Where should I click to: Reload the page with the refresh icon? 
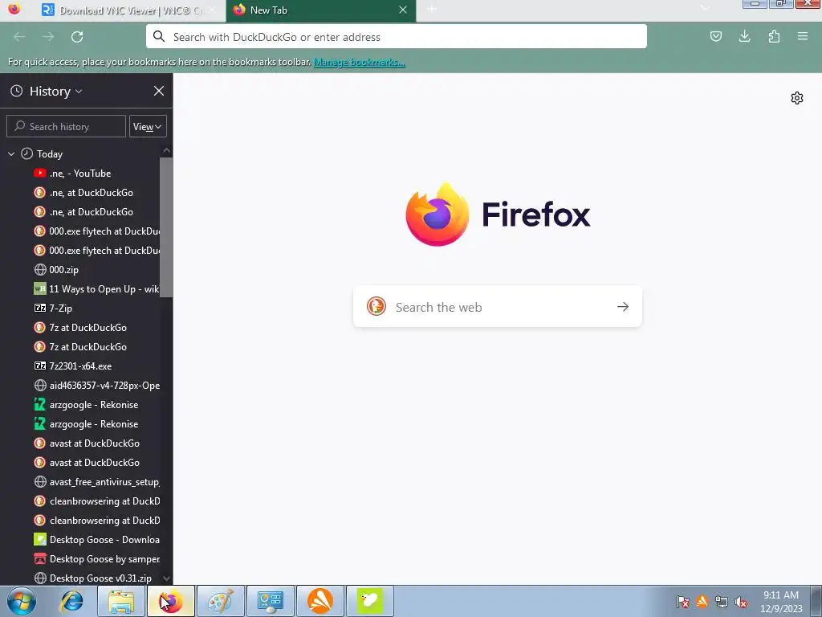(x=77, y=37)
